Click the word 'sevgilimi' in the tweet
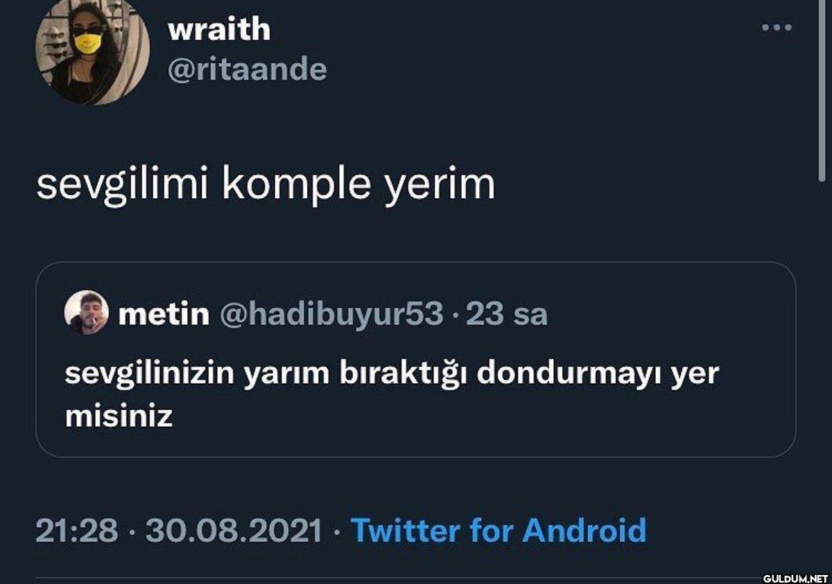 click(x=123, y=186)
